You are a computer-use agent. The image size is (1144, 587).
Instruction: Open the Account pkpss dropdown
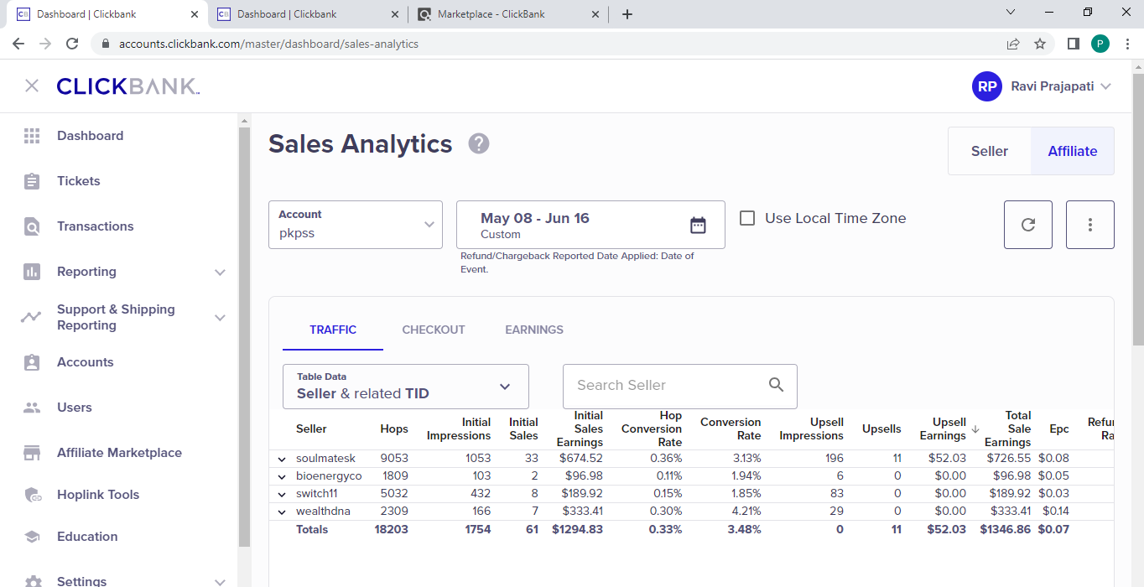tap(356, 225)
